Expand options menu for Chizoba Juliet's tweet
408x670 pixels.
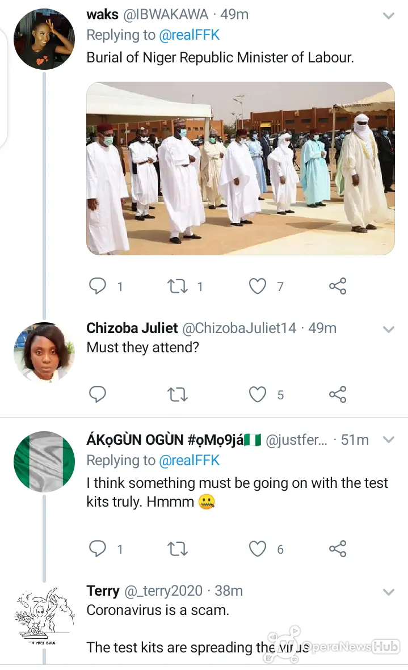pos(388,330)
